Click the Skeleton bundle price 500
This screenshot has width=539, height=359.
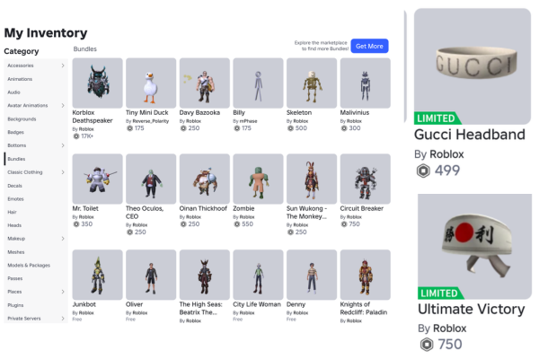(301, 128)
